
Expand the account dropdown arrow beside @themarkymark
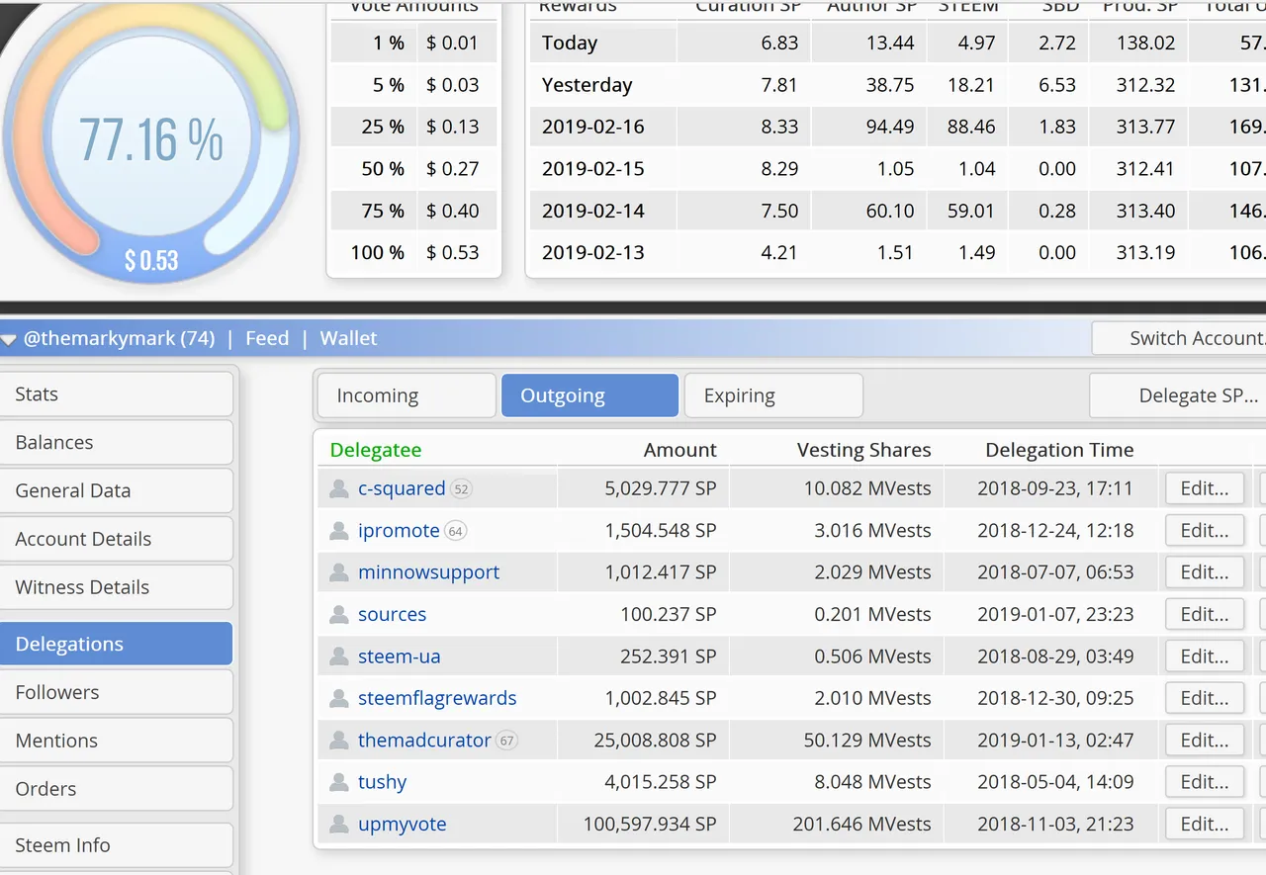10,339
